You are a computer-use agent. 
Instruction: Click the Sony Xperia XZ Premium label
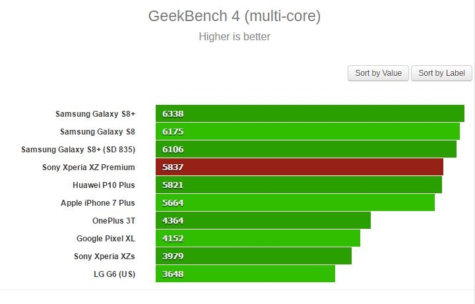(88, 167)
